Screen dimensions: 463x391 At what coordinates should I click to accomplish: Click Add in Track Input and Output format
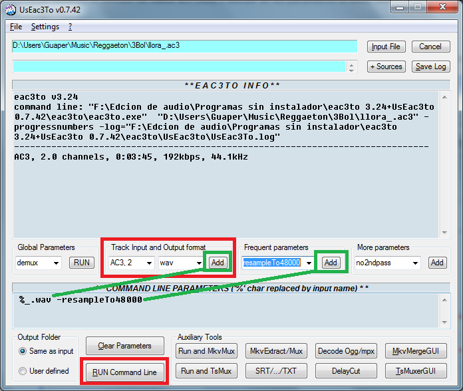pyautogui.click(x=218, y=263)
